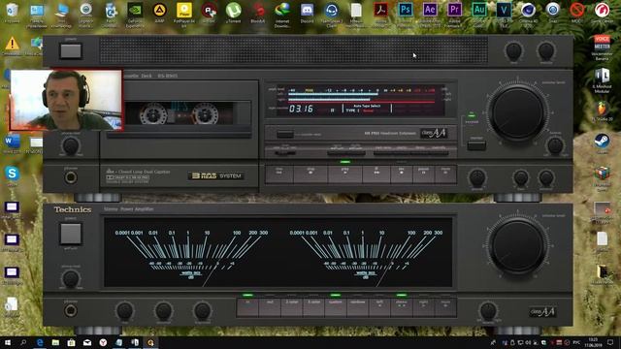Screen dimensions: 621x349
Task: Toggle the monitor button on the cassette deck
Action: coord(476,146)
